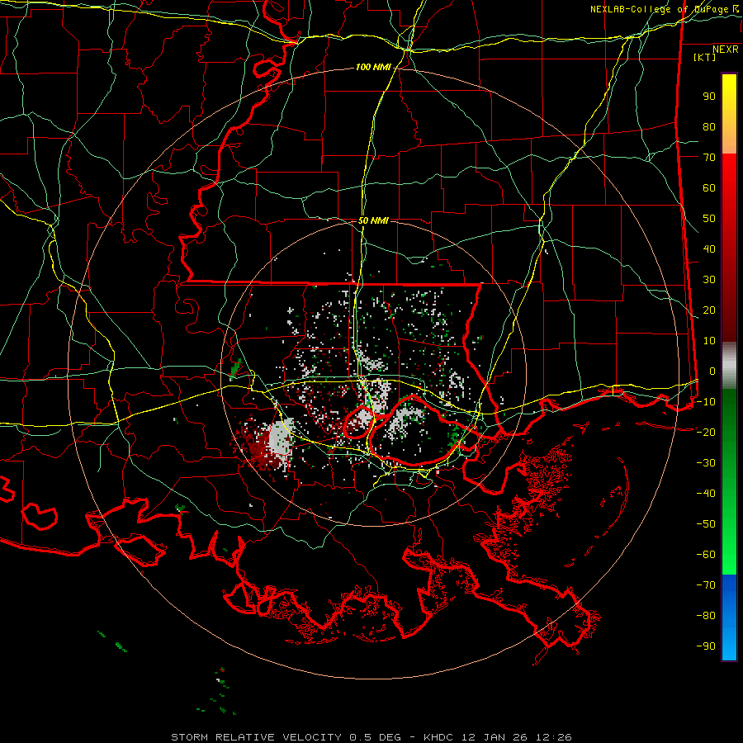The width and height of the screenshot is (743, 743).
Task: Click the -90 scale value
Action: pos(706,646)
